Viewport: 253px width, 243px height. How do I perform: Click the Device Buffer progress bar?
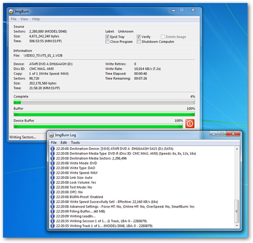(x=98, y=126)
